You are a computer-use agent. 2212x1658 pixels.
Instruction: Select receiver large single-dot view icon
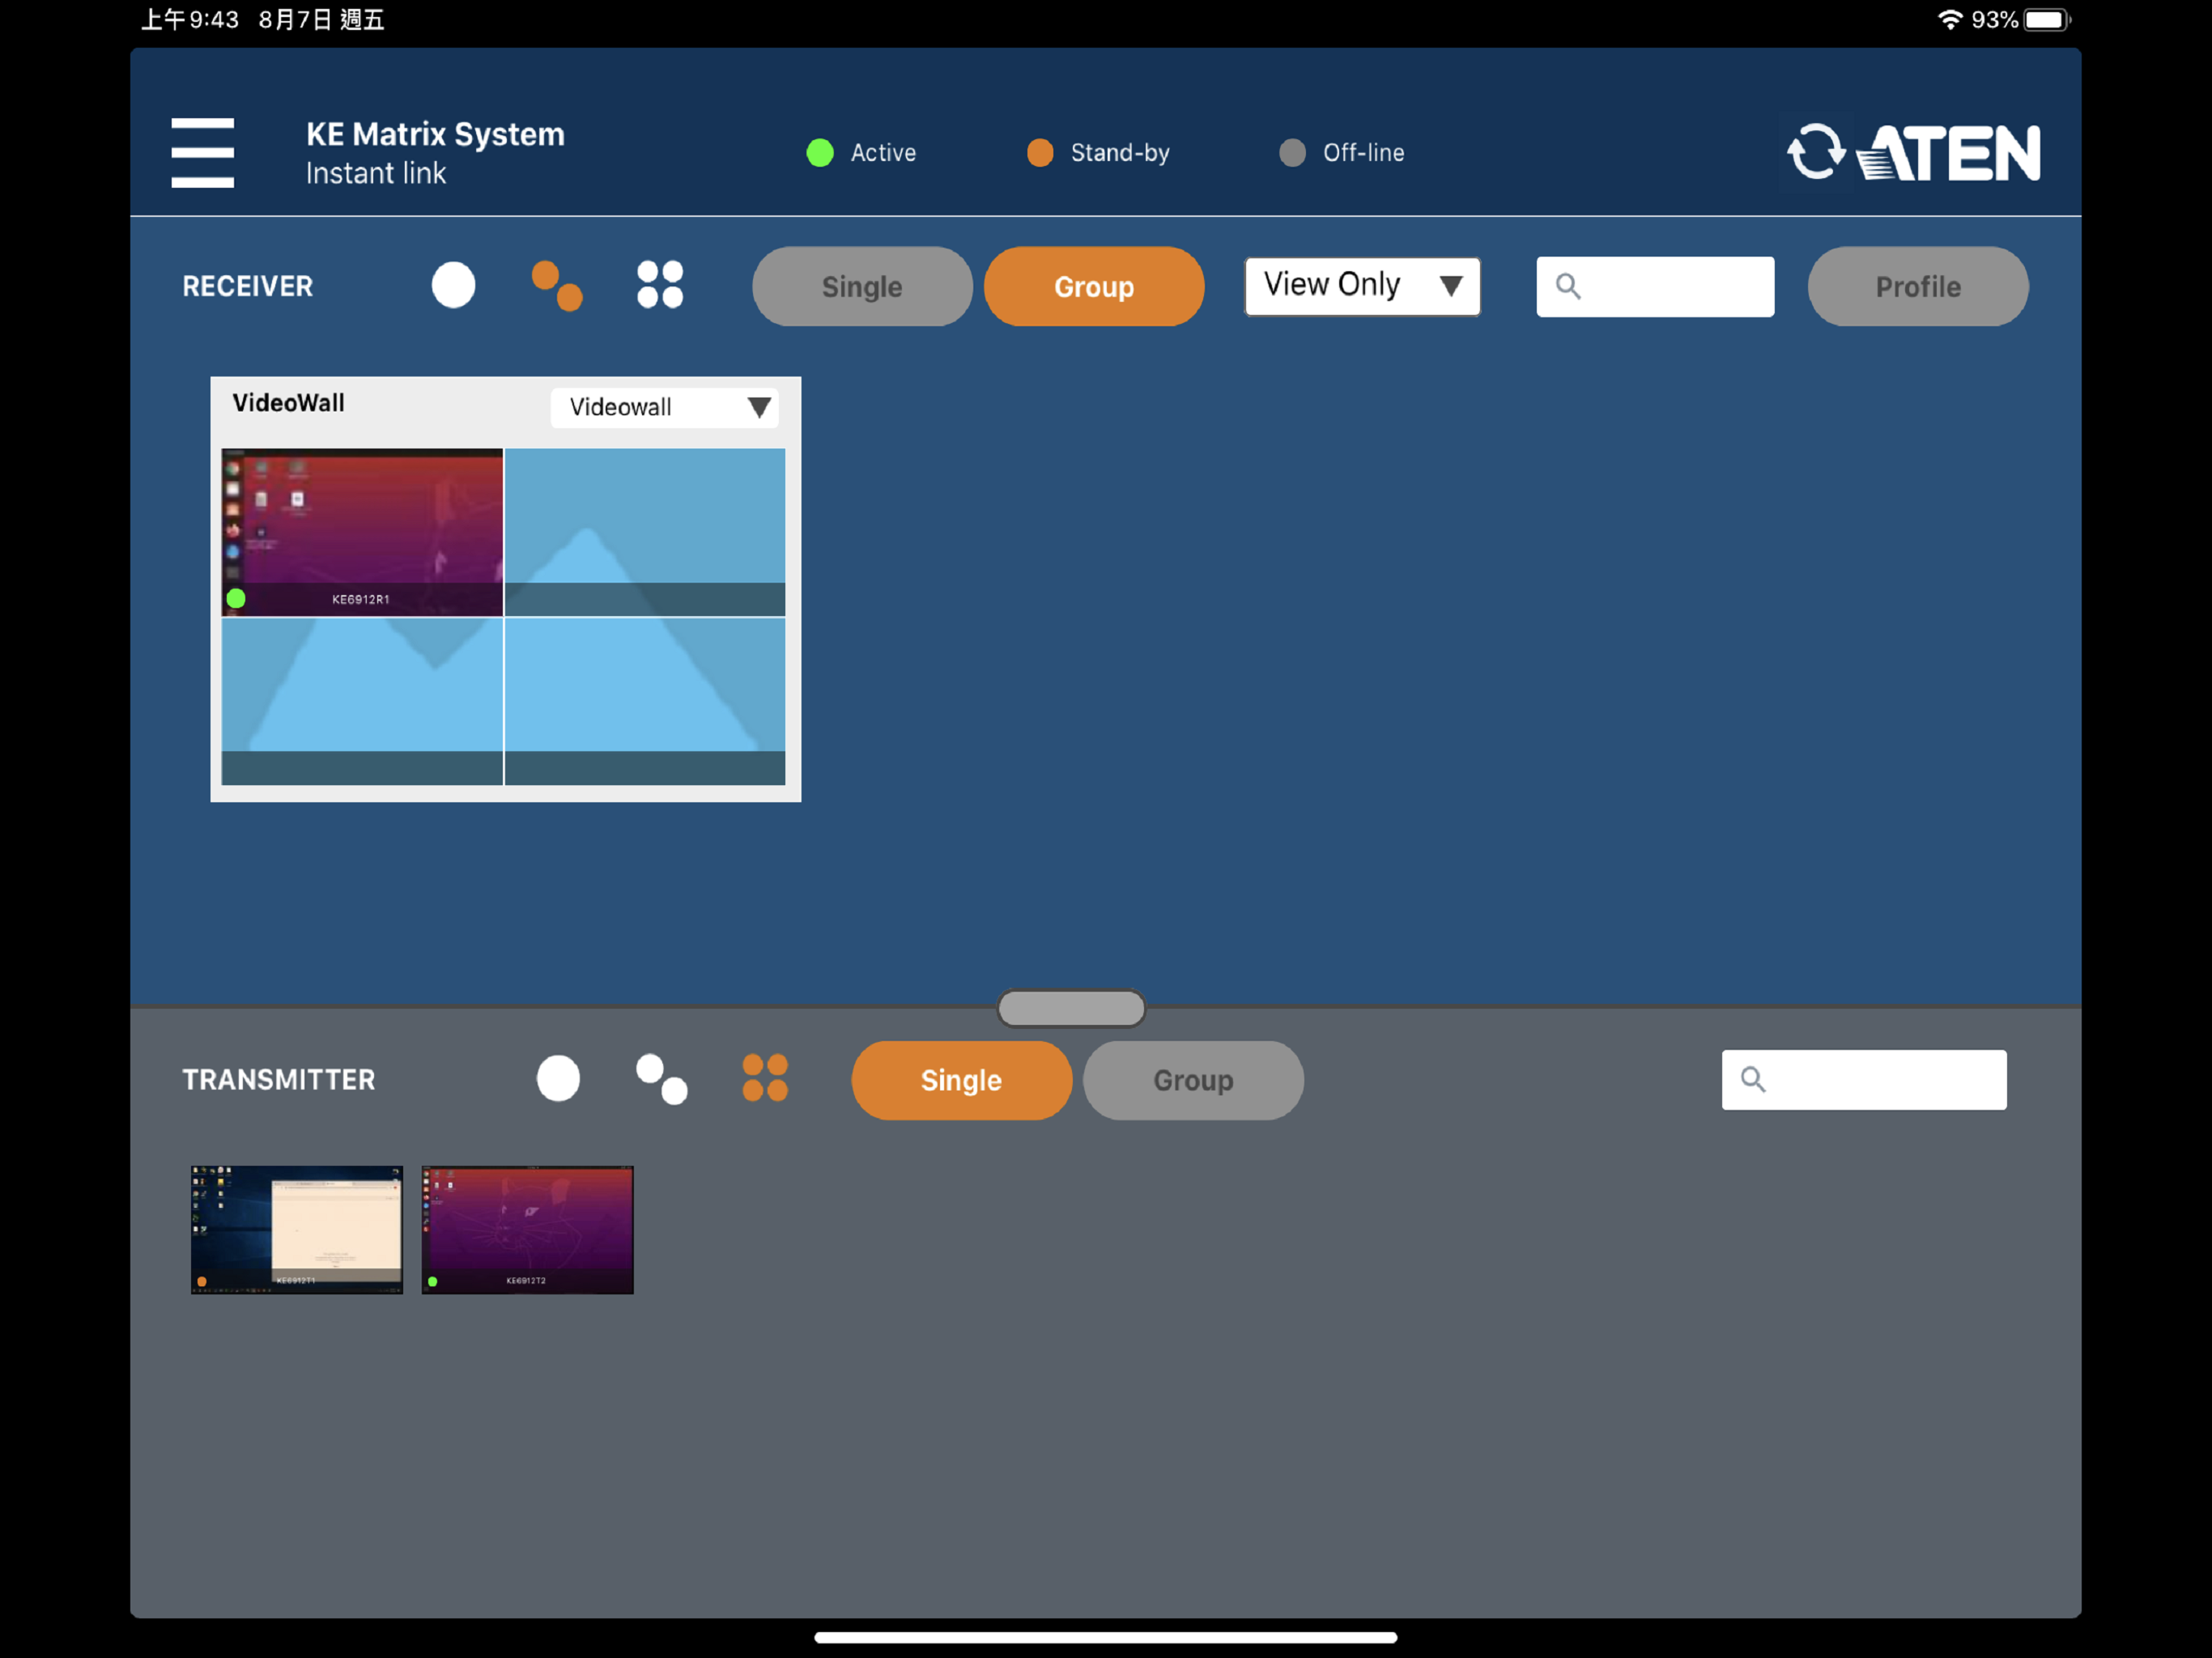pos(453,286)
